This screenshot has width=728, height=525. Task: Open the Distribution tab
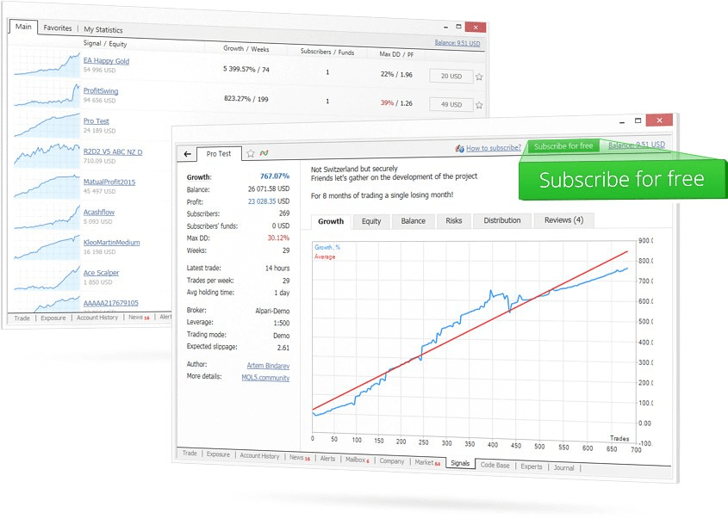click(501, 220)
